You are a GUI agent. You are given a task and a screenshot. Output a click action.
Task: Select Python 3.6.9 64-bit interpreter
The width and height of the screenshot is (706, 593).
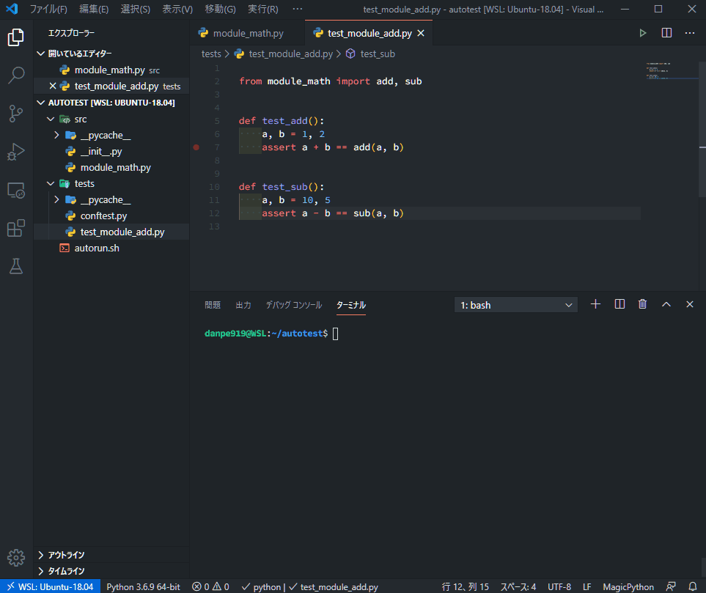point(143,586)
